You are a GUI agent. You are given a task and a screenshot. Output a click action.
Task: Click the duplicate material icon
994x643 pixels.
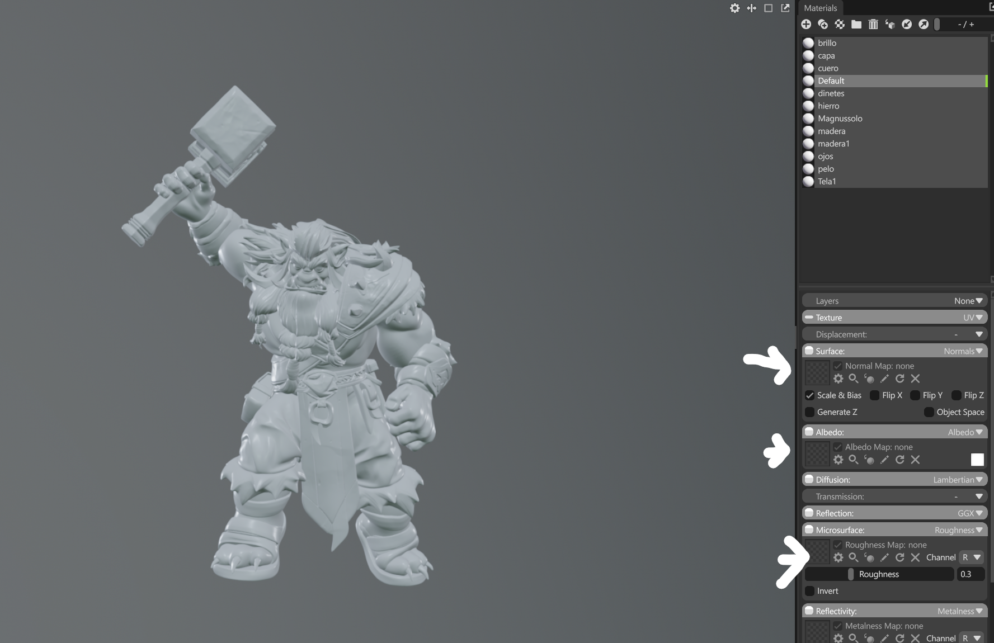[823, 24]
